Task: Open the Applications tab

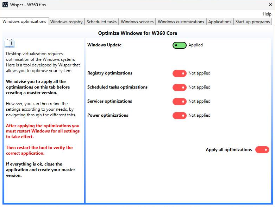Action: pos(220,22)
